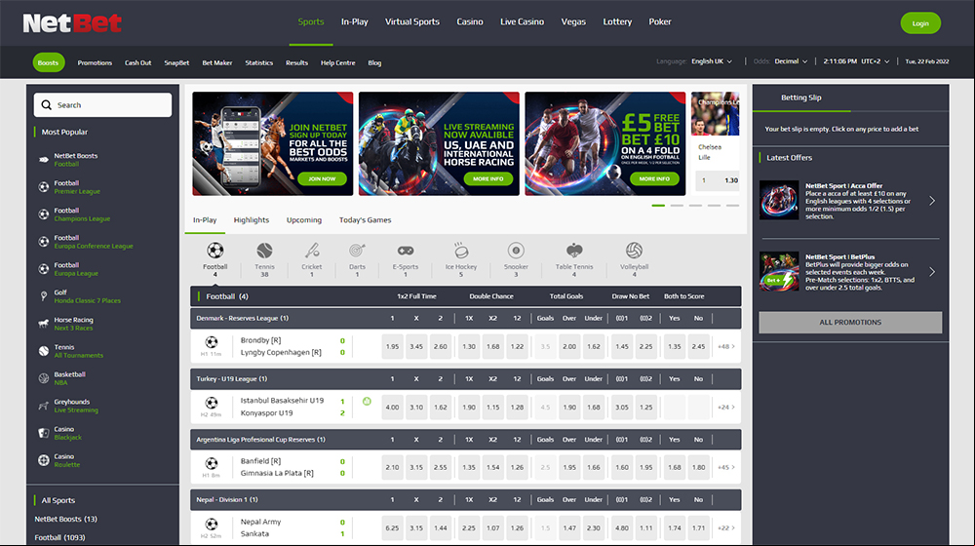Open Casino Blackjack shortcut
Viewport: 975px width, 546px height.
(x=60, y=434)
